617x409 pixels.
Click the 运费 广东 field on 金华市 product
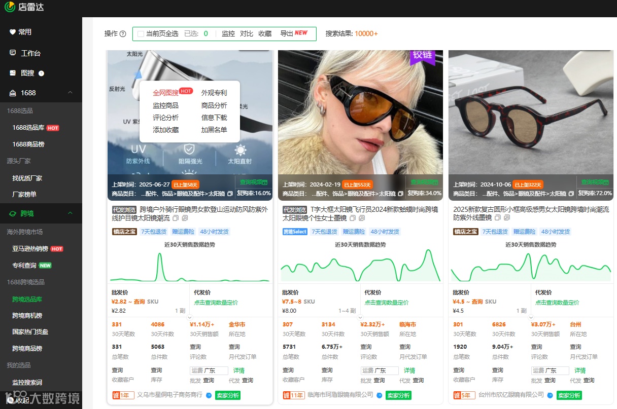coord(209,370)
